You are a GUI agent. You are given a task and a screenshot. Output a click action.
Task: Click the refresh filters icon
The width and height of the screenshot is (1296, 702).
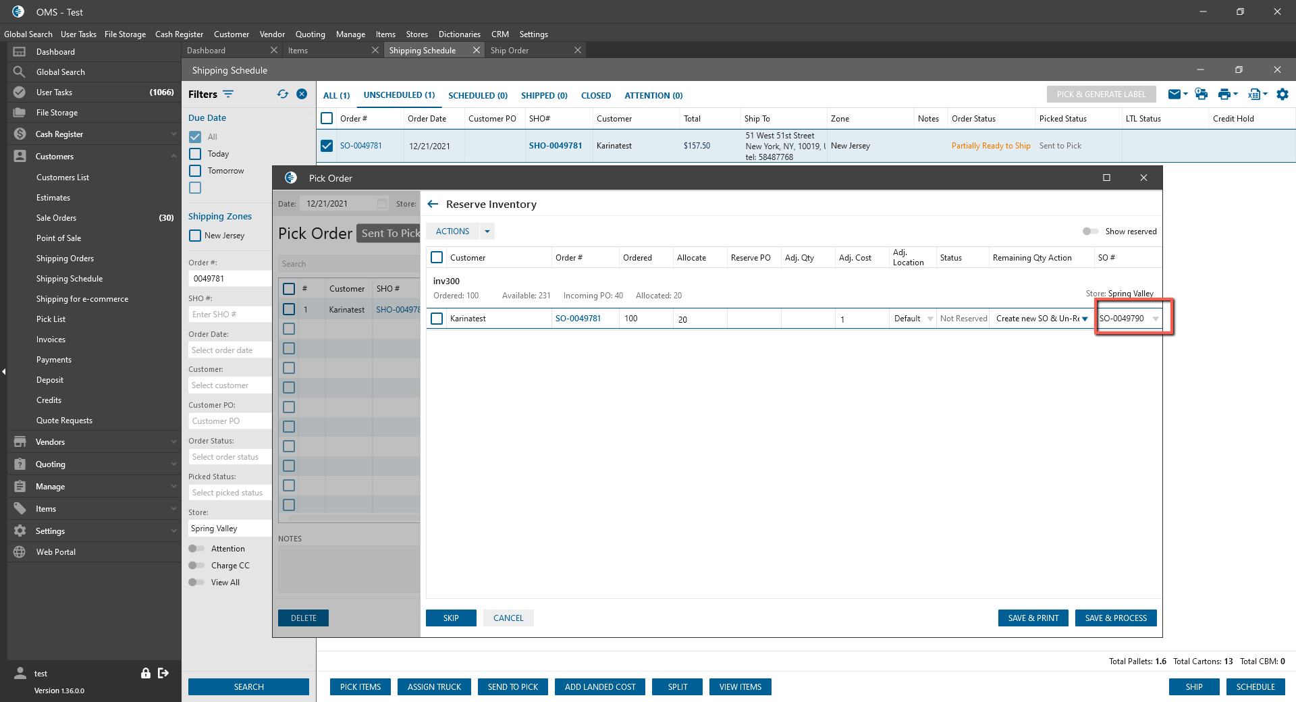click(x=283, y=94)
